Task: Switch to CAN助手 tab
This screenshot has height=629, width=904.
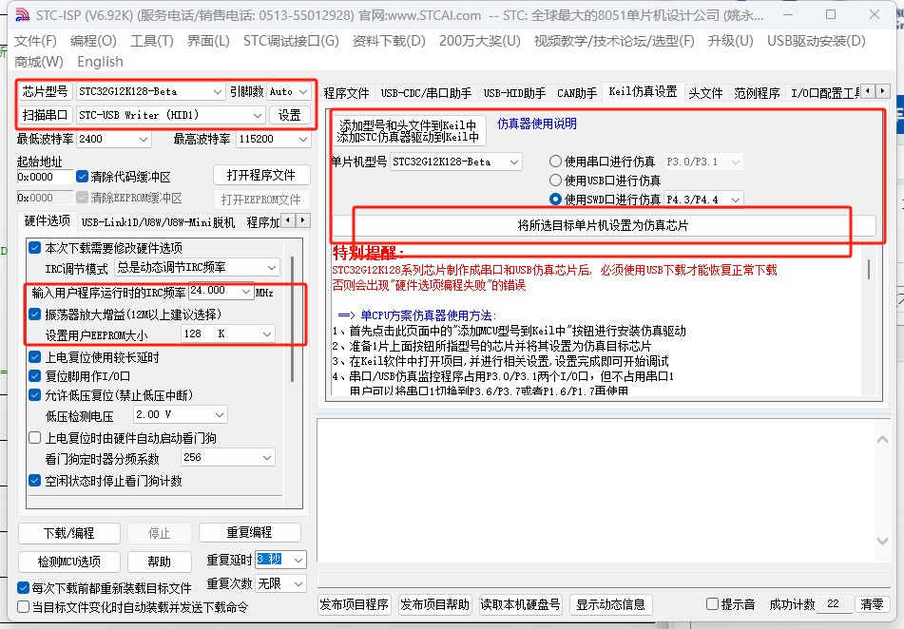Action: click(x=577, y=93)
